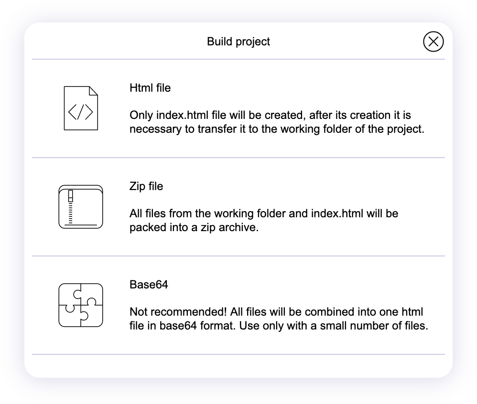Click the "Build project" dialog title
Image resolution: width=477 pixels, height=404 pixels.
pyautogui.click(x=238, y=42)
